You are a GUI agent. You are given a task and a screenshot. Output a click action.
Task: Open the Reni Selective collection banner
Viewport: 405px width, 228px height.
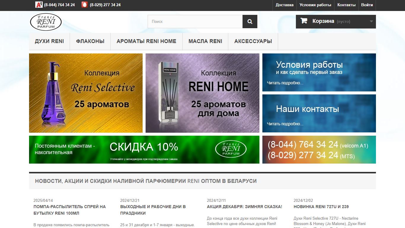coord(86,93)
